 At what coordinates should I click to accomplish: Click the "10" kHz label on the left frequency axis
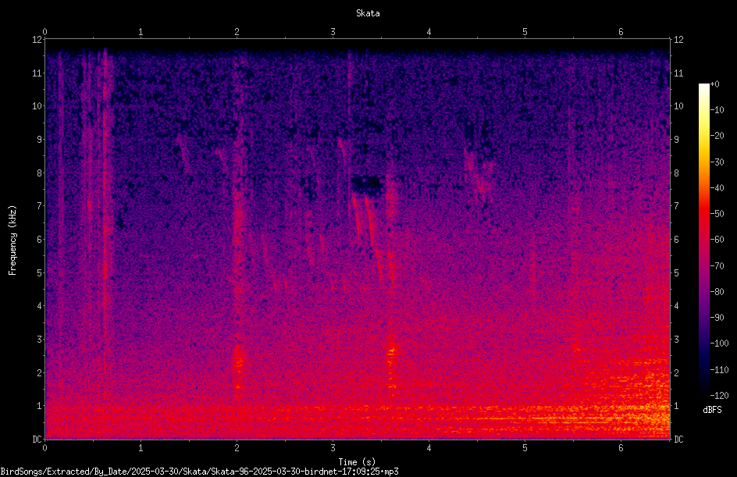[37, 106]
